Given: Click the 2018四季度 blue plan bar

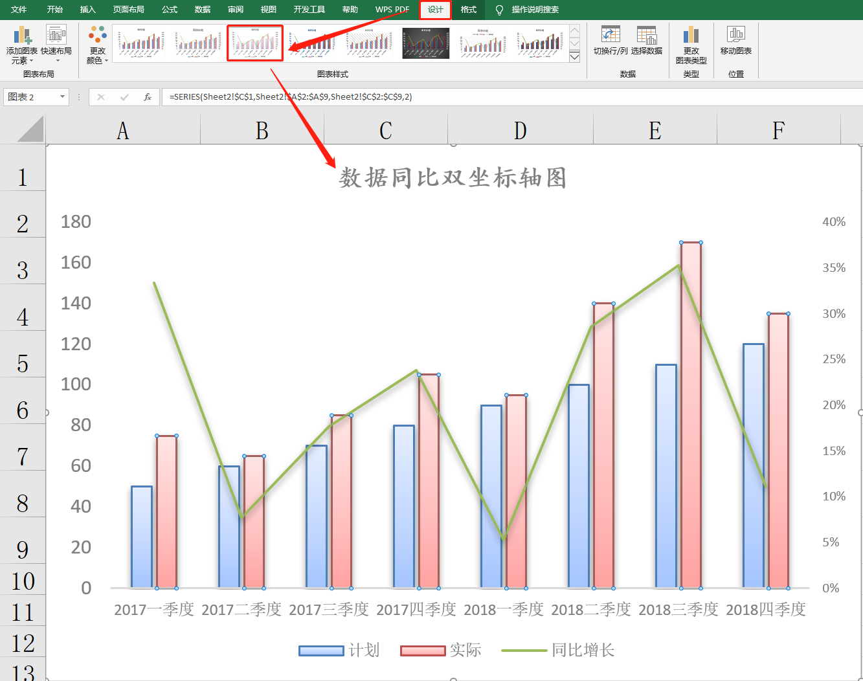Looking at the screenshot, I should (754, 465).
